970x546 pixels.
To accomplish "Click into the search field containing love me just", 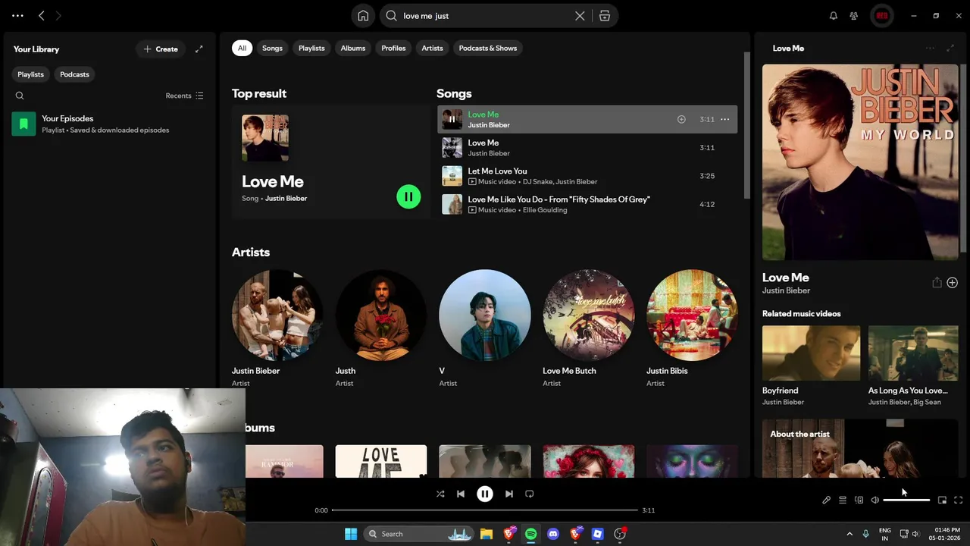I will (486, 16).
